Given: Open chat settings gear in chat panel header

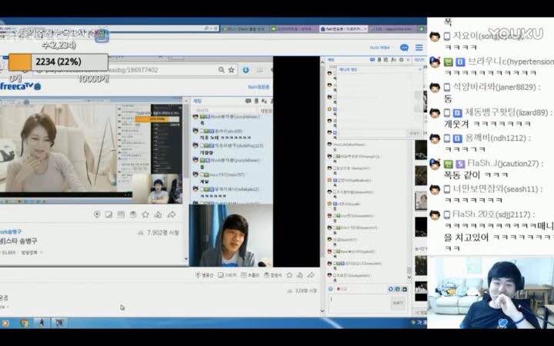Looking at the screenshot, I should (402, 60).
